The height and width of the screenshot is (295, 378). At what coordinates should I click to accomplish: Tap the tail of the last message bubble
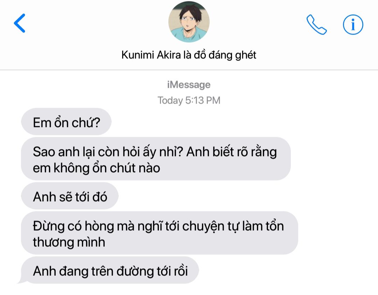(21, 280)
